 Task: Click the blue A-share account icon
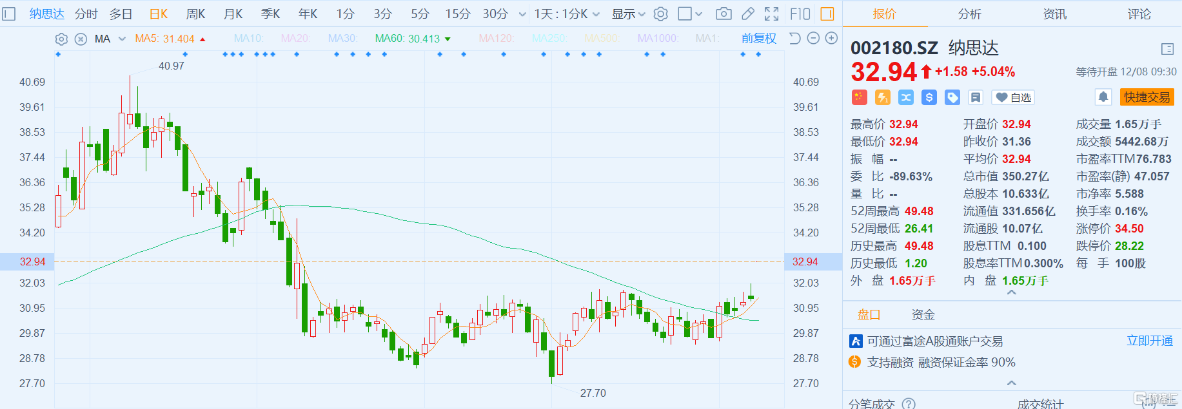pos(856,341)
